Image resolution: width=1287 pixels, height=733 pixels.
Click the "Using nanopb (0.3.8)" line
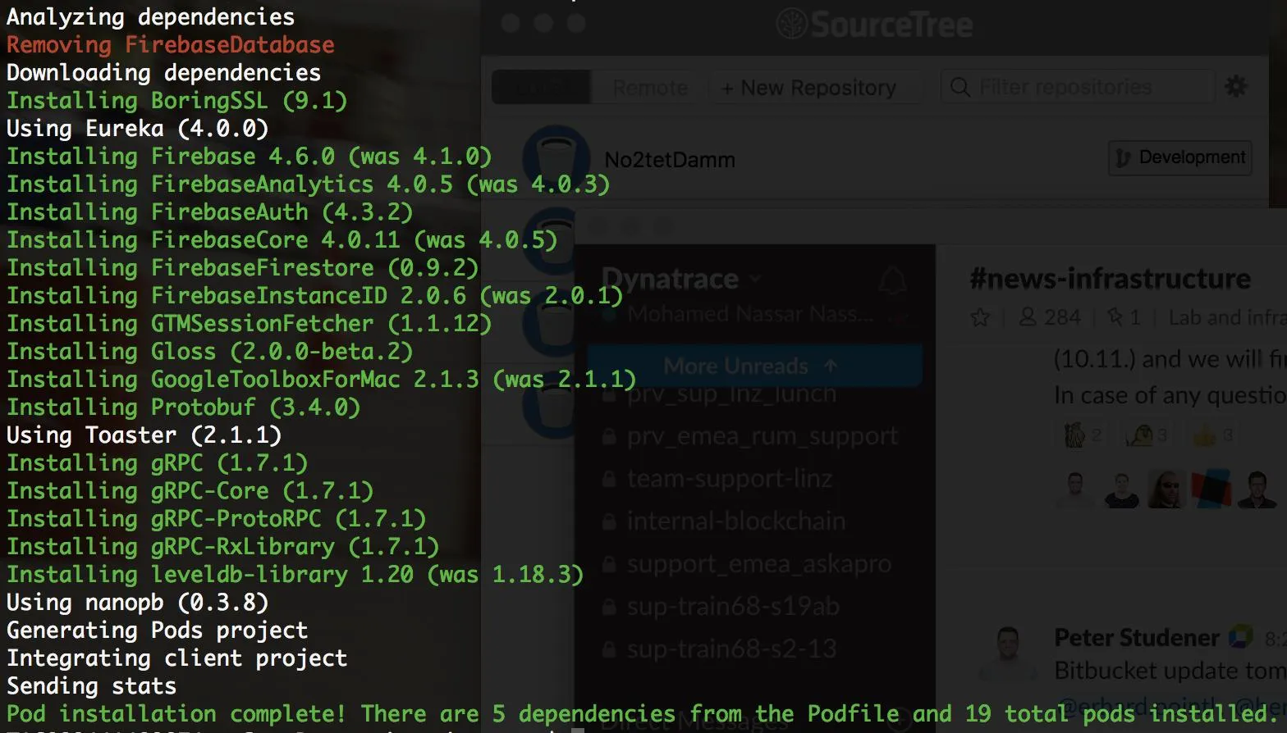[x=137, y=603]
